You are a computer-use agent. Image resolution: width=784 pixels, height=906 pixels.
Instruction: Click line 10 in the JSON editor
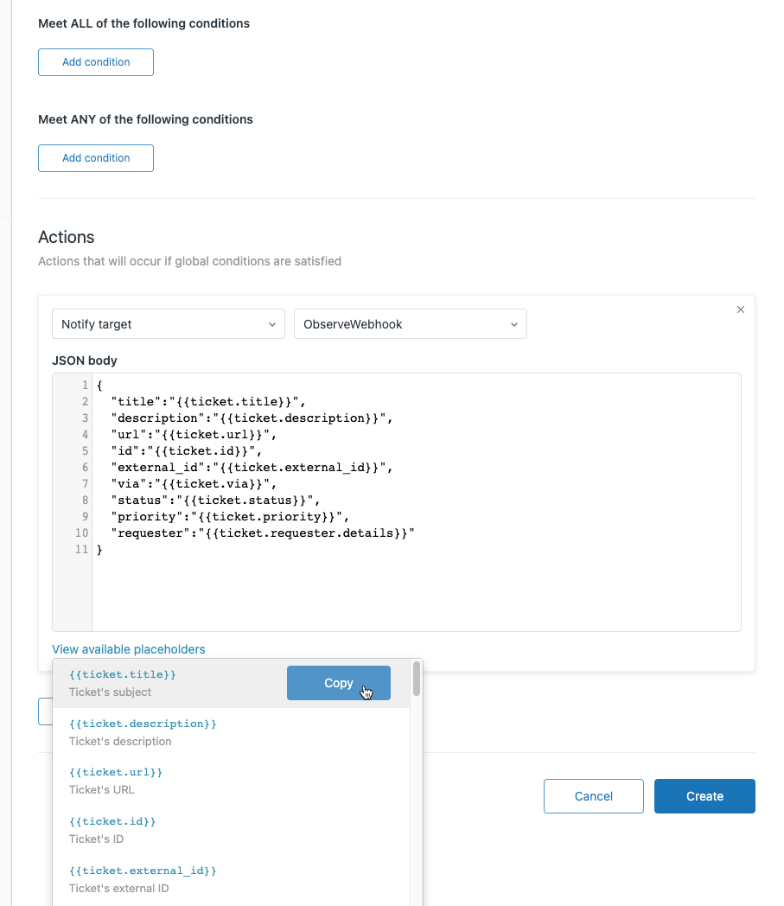[259, 533]
